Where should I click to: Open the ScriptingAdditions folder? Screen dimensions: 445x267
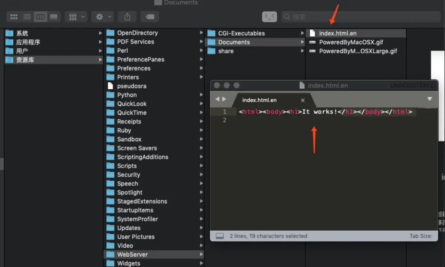(x=154, y=158)
